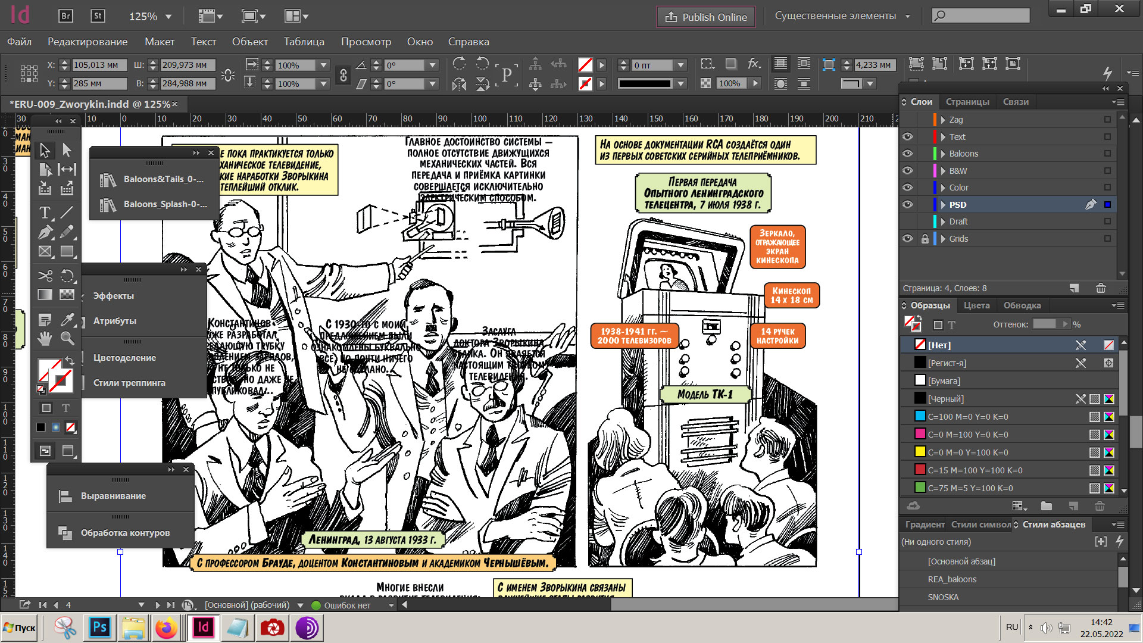Screen dimensions: 1143x643
Task: Click the X position input field
Action: tap(99, 65)
